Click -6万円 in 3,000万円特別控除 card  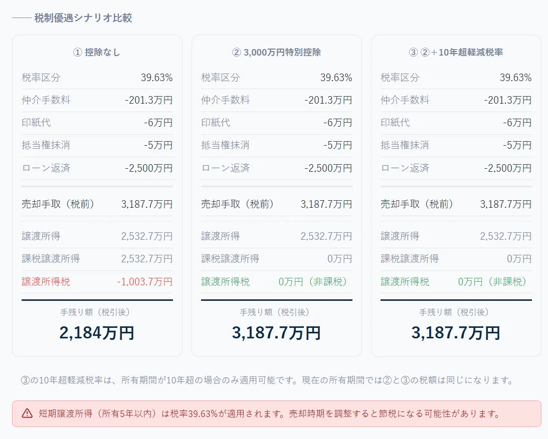tap(337, 123)
